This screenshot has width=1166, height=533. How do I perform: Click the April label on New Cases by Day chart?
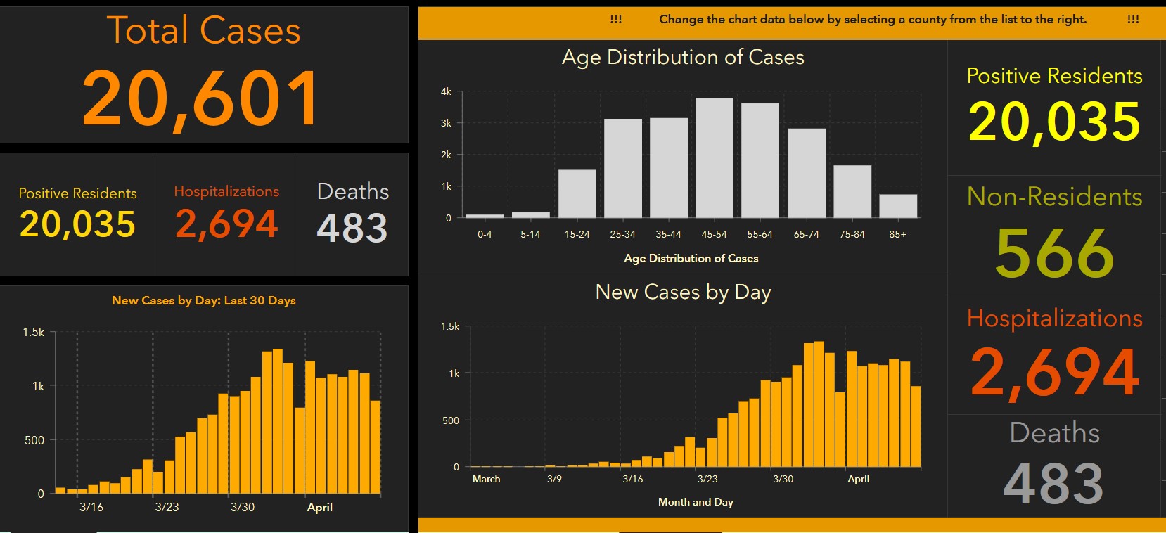(x=858, y=479)
